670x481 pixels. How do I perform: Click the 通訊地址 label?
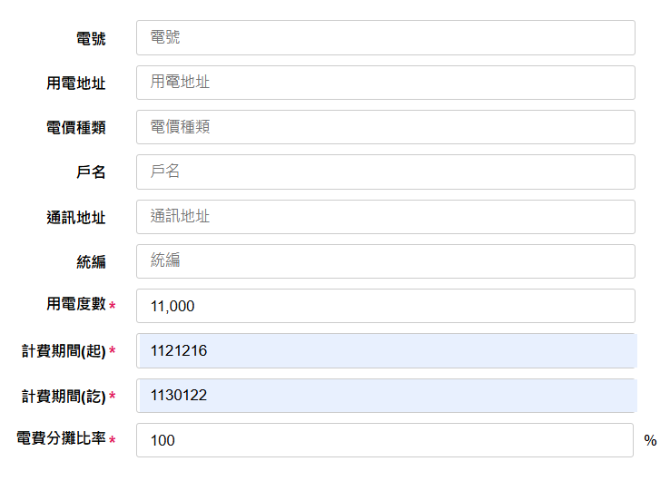76,218
